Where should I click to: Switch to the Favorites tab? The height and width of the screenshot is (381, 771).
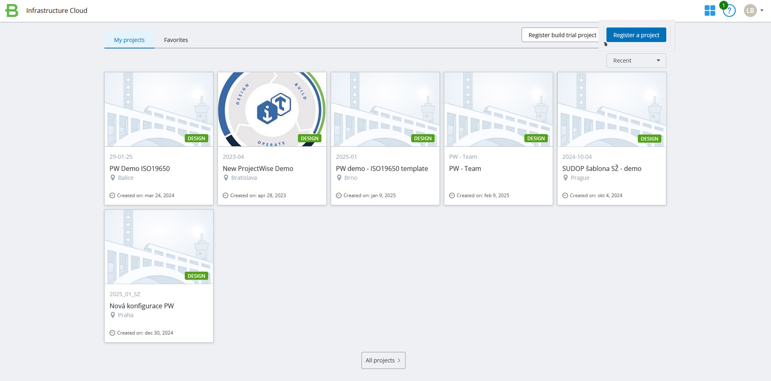tap(176, 40)
